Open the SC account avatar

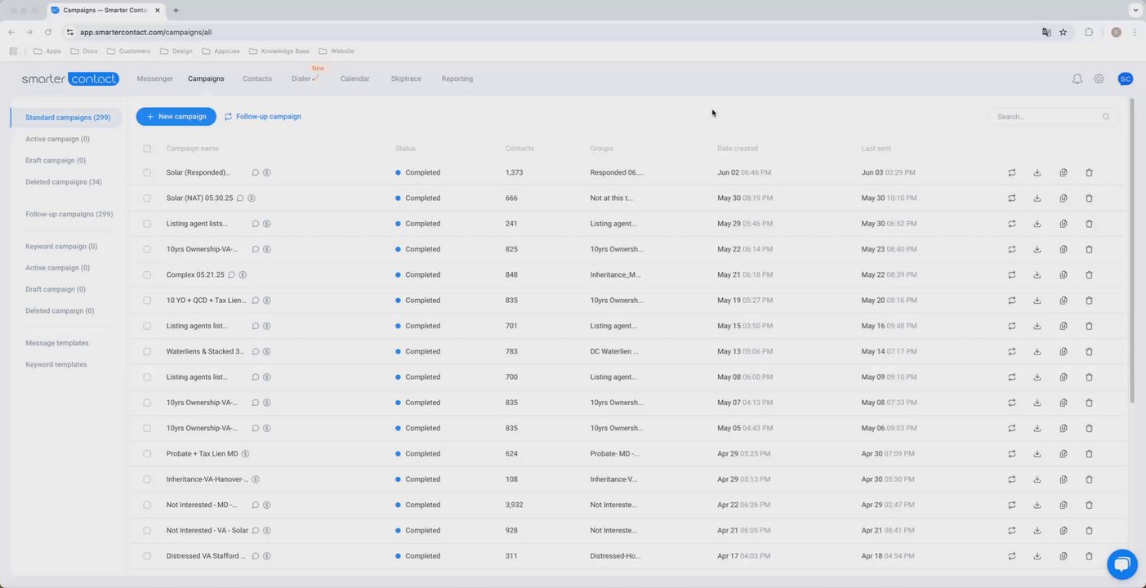pyautogui.click(x=1126, y=79)
